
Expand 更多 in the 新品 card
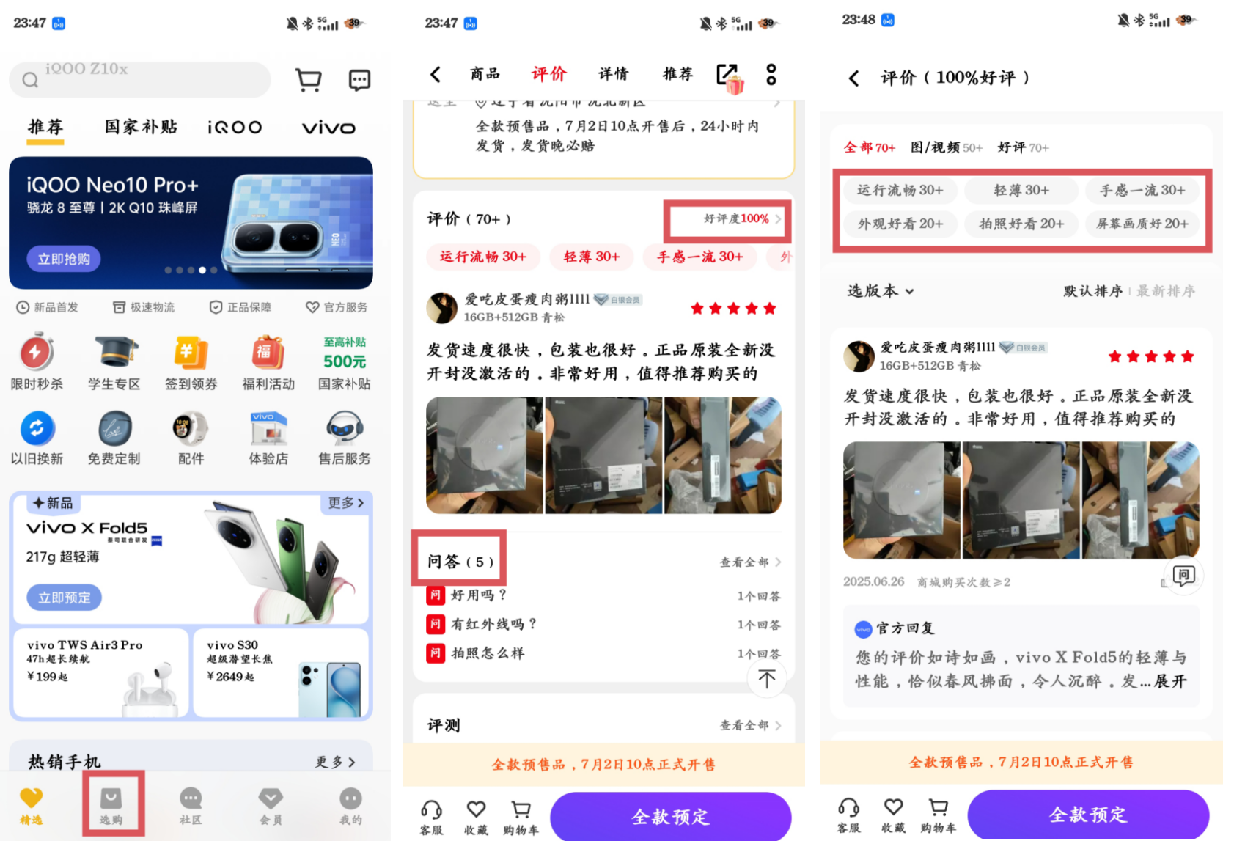345,503
